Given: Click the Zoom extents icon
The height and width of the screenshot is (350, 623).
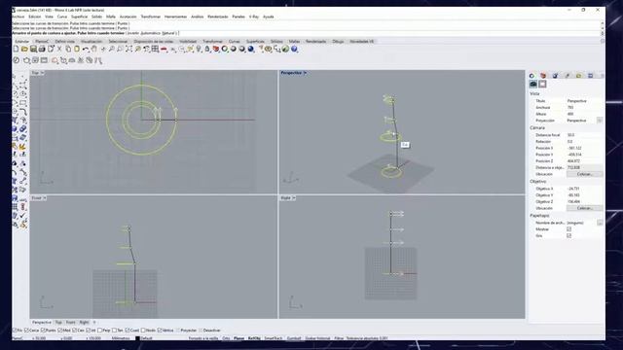Looking at the screenshot, I should (128, 49).
